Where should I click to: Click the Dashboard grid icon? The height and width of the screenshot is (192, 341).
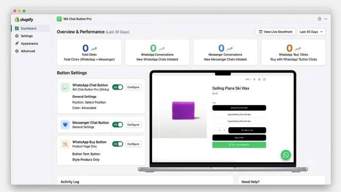(17, 28)
